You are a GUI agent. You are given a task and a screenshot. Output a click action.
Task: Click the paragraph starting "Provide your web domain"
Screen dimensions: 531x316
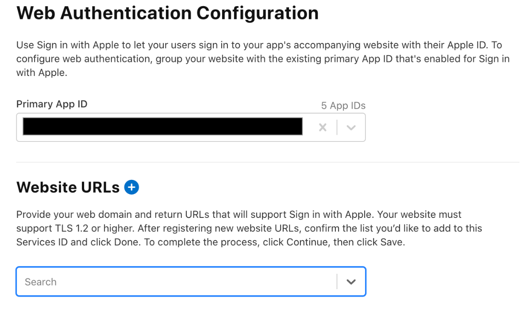click(x=249, y=228)
